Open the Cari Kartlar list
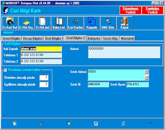The image size is (165, 130). (75, 23)
